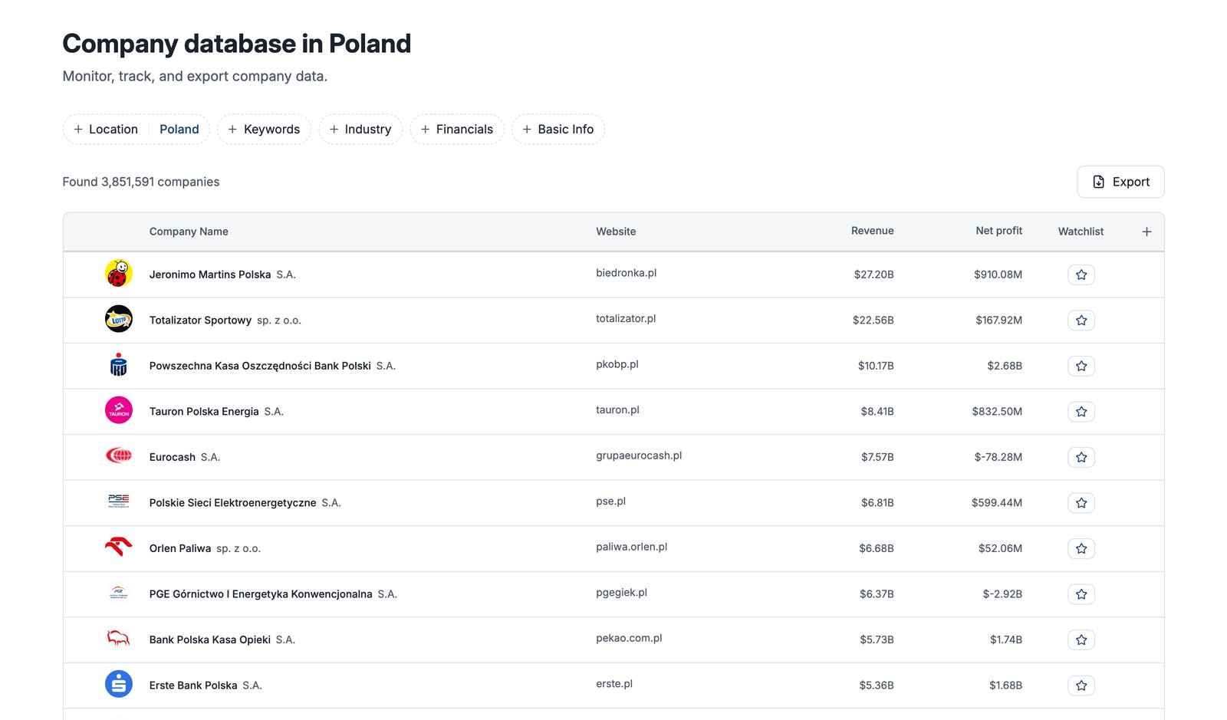
Task: Expand the Financials filter
Action: pos(457,130)
